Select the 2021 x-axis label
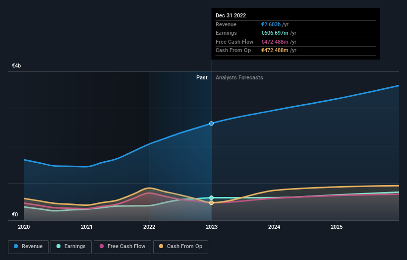 point(86,227)
